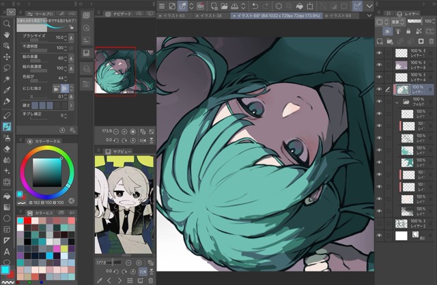This screenshot has height=285, width=437.
Task: Hide the フォルダ folder layer eye icon
Action: 379,102
